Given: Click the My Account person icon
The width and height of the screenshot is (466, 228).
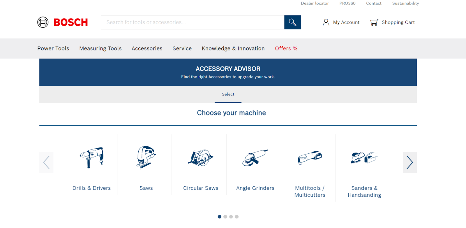Looking at the screenshot, I should tap(326, 22).
